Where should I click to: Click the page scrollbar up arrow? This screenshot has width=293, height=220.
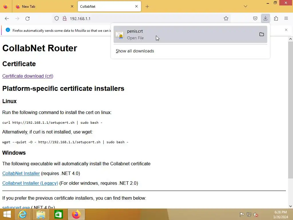290,39
